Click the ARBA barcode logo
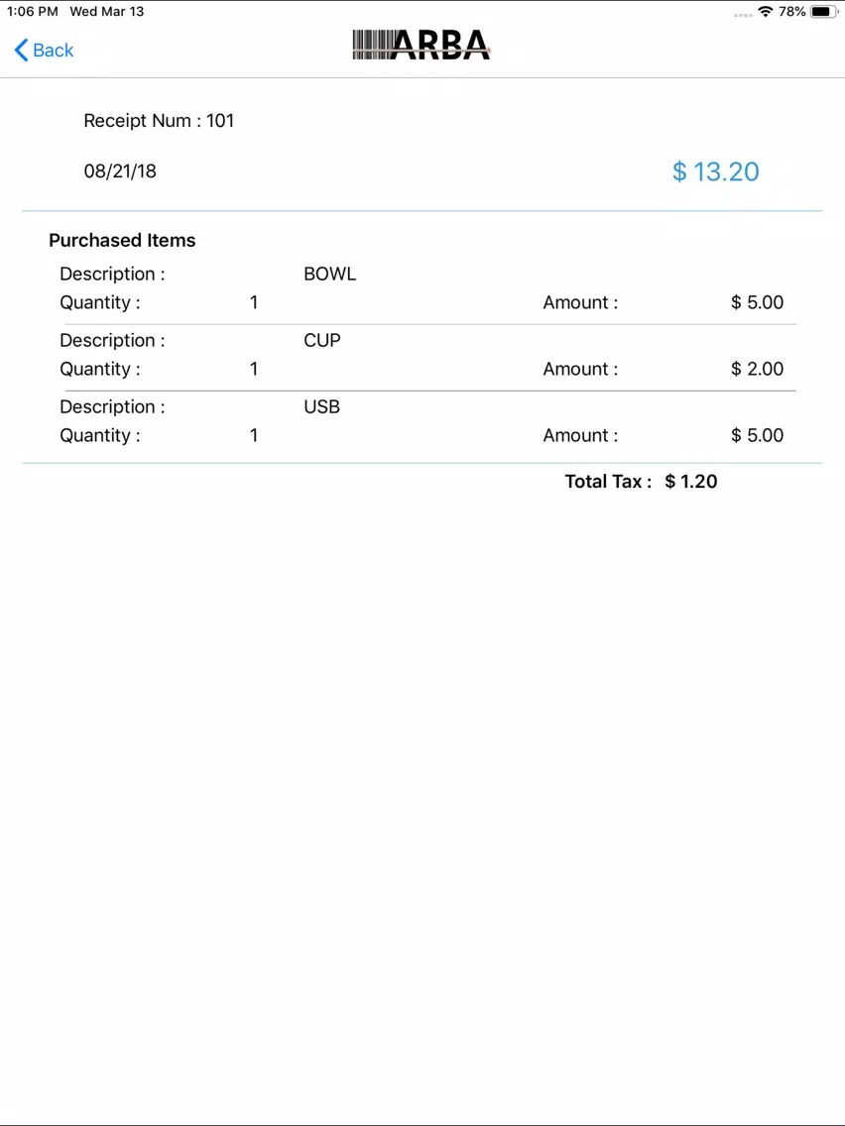 [x=422, y=45]
